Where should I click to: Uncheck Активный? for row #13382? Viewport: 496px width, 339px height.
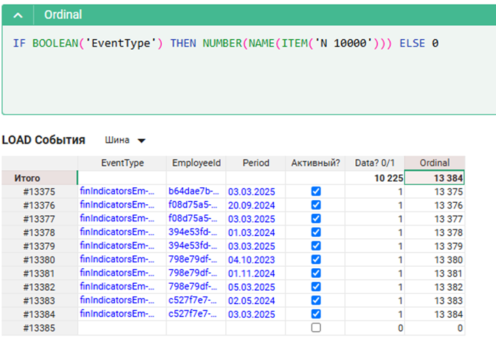click(316, 287)
